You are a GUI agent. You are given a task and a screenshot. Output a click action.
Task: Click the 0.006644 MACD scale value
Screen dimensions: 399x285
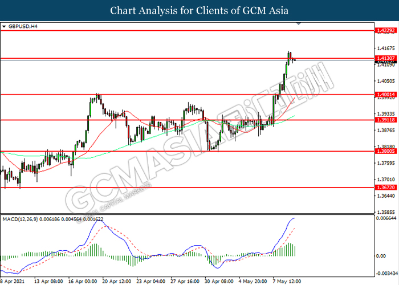386,218
